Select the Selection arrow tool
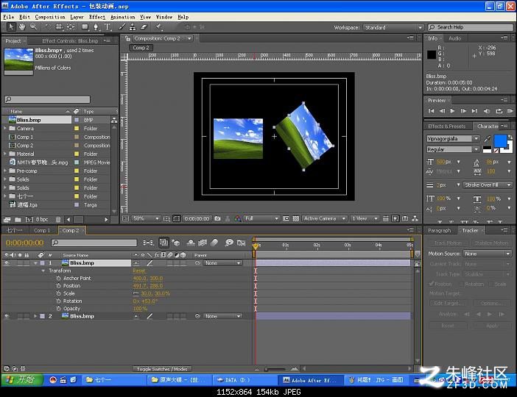The height and width of the screenshot is (397, 517). coord(11,26)
